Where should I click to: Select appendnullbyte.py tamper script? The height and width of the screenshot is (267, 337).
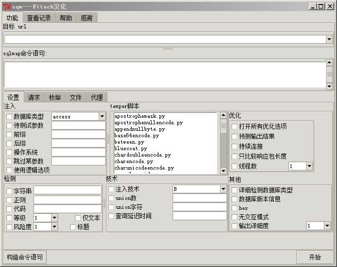pos(140,129)
